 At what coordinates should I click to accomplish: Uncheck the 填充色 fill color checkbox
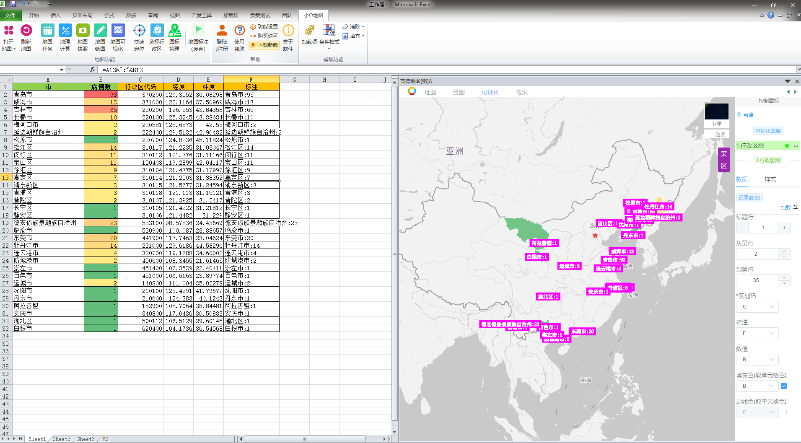(784, 386)
